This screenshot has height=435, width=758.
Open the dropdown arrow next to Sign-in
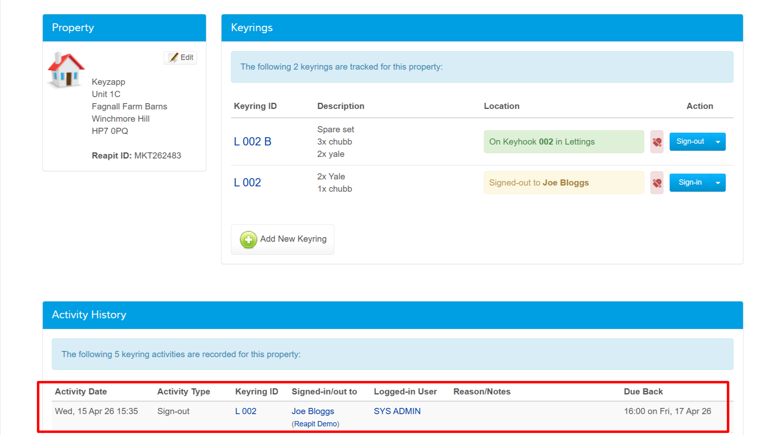pyautogui.click(x=718, y=183)
